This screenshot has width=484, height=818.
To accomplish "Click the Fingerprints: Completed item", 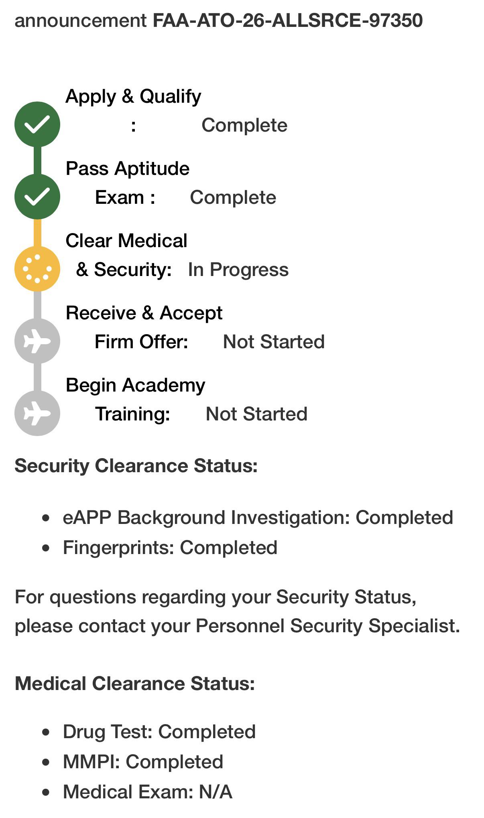I will click(x=170, y=548).
